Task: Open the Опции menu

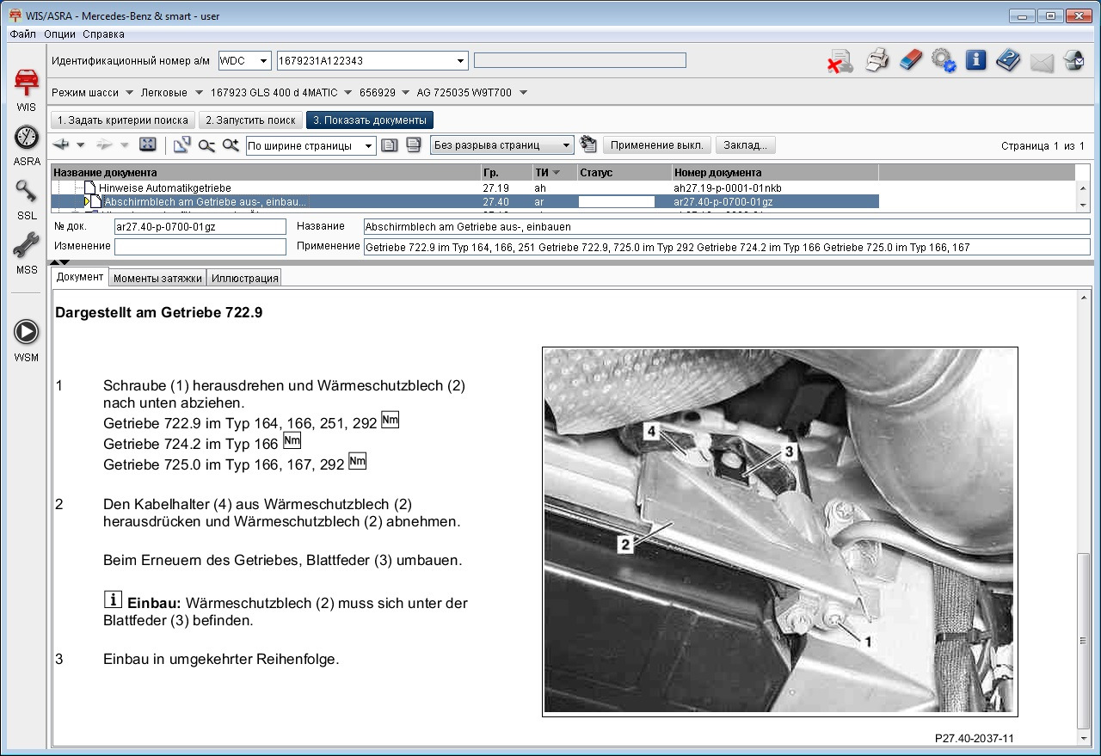Action: point(59,34)
